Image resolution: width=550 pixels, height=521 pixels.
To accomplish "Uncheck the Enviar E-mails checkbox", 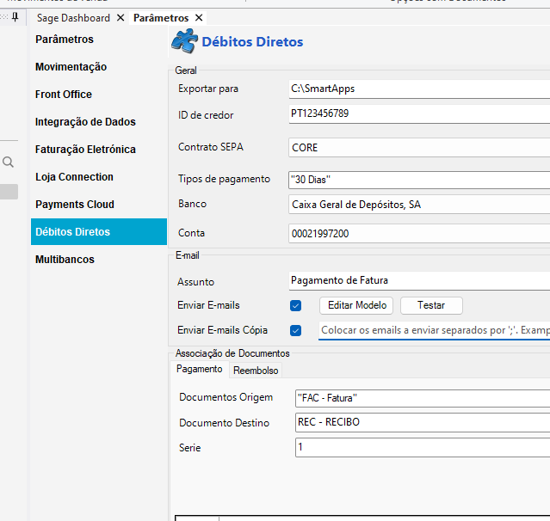I will point(295,305).
